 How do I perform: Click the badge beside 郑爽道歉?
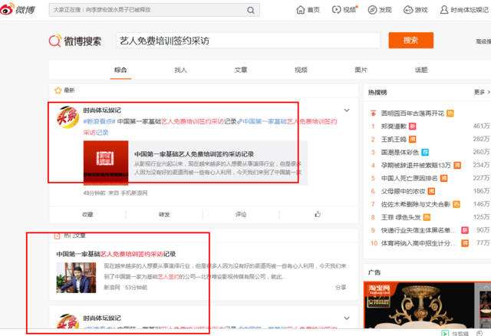pos(413,127)
